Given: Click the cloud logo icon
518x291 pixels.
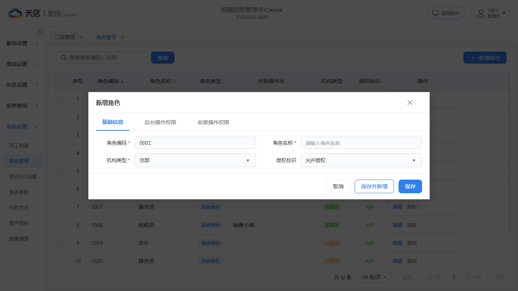Looking at the screenshot, I should coord(15,13).
